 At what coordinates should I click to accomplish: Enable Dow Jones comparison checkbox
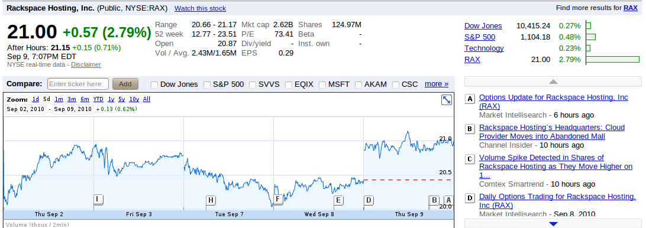(x=154, y=85)
